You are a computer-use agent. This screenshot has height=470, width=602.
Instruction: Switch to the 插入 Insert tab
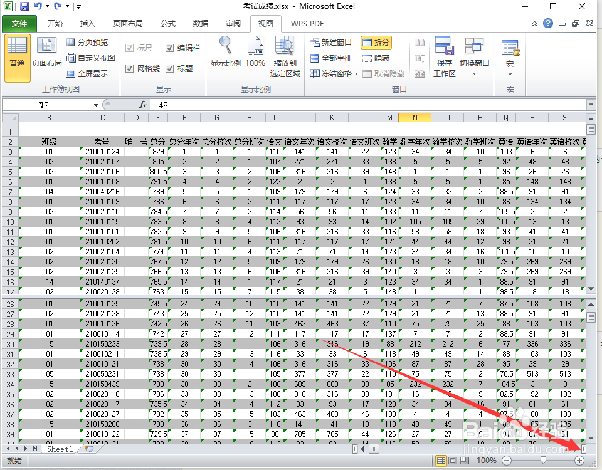[x=88, y=23]
